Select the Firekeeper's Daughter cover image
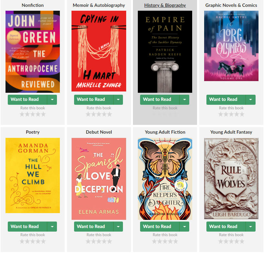Viewport: 264px width, 253px height. tap(165, 179)
